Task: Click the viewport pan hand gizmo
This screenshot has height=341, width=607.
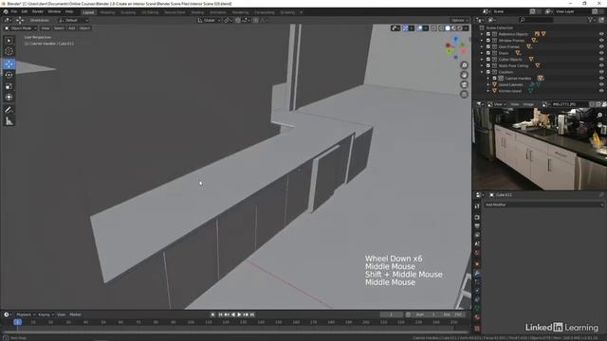Action: click(464, 75)
